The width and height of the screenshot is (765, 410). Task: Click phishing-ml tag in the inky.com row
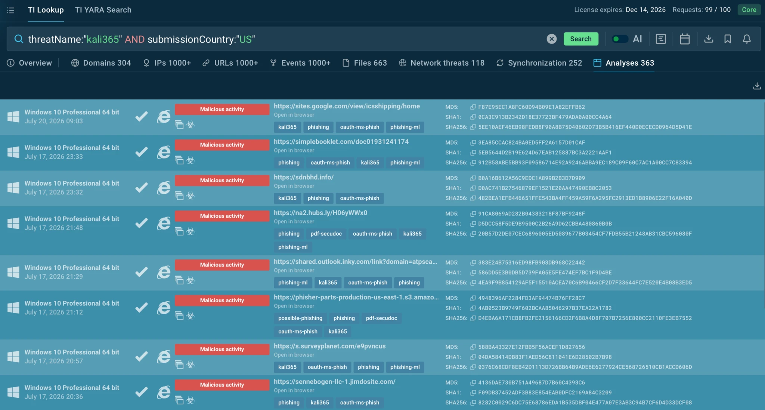tap(292, 283)
